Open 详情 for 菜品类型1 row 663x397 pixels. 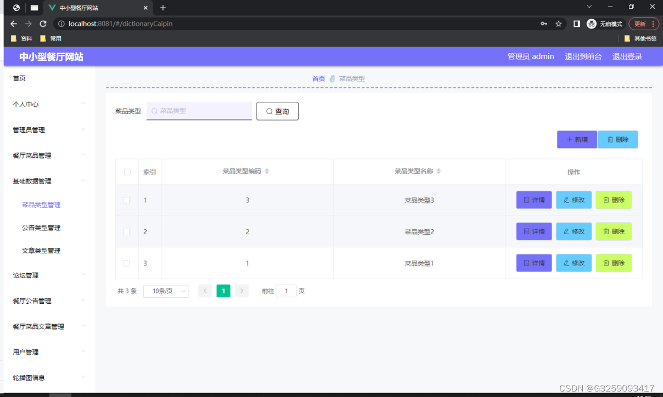coord(534,263)
